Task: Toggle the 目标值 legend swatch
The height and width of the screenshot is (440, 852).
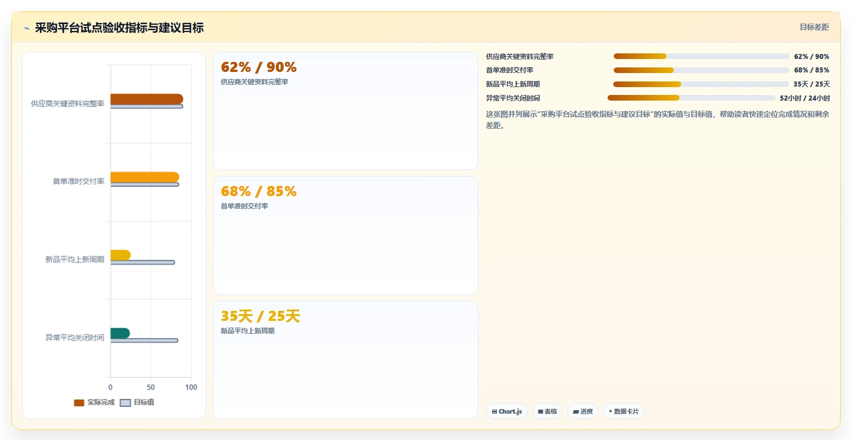Action: 126,403
